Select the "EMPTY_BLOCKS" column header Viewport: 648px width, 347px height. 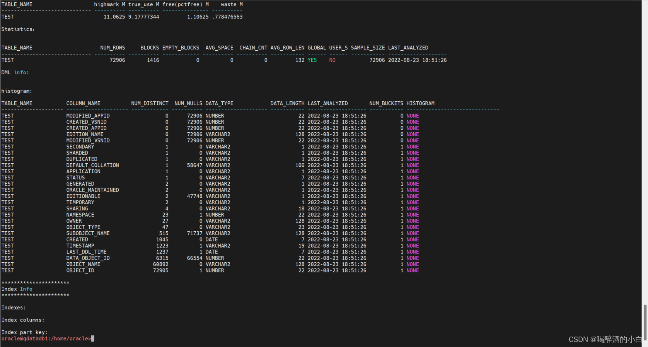pyautogui.click(x=181, y=48)
